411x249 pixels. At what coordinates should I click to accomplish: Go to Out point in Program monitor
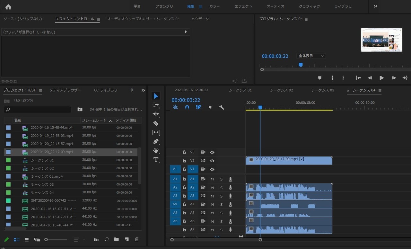coord(405,78)
